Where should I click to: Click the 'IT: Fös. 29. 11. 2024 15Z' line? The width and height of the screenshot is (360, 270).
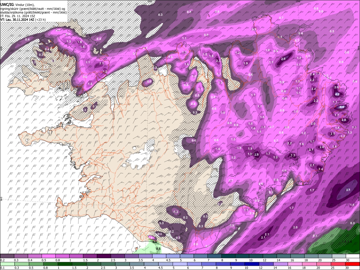point(18,16)
